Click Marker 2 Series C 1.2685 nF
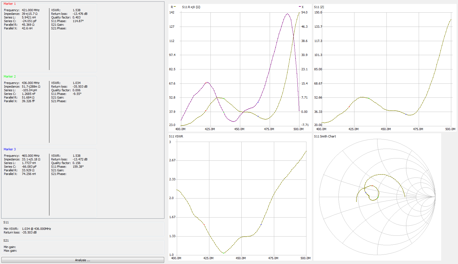This screenshot has height=264, width=458. pos(29,94)
